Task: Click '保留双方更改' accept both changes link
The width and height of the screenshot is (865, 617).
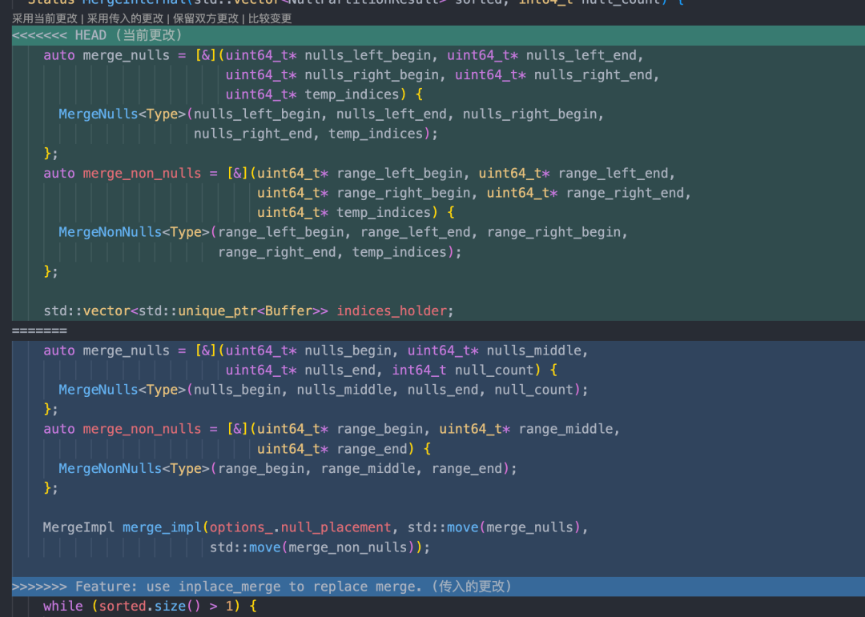Action: 206,18
